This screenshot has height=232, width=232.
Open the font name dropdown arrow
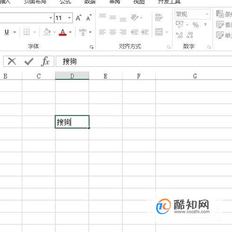click(x=51, y=18)
